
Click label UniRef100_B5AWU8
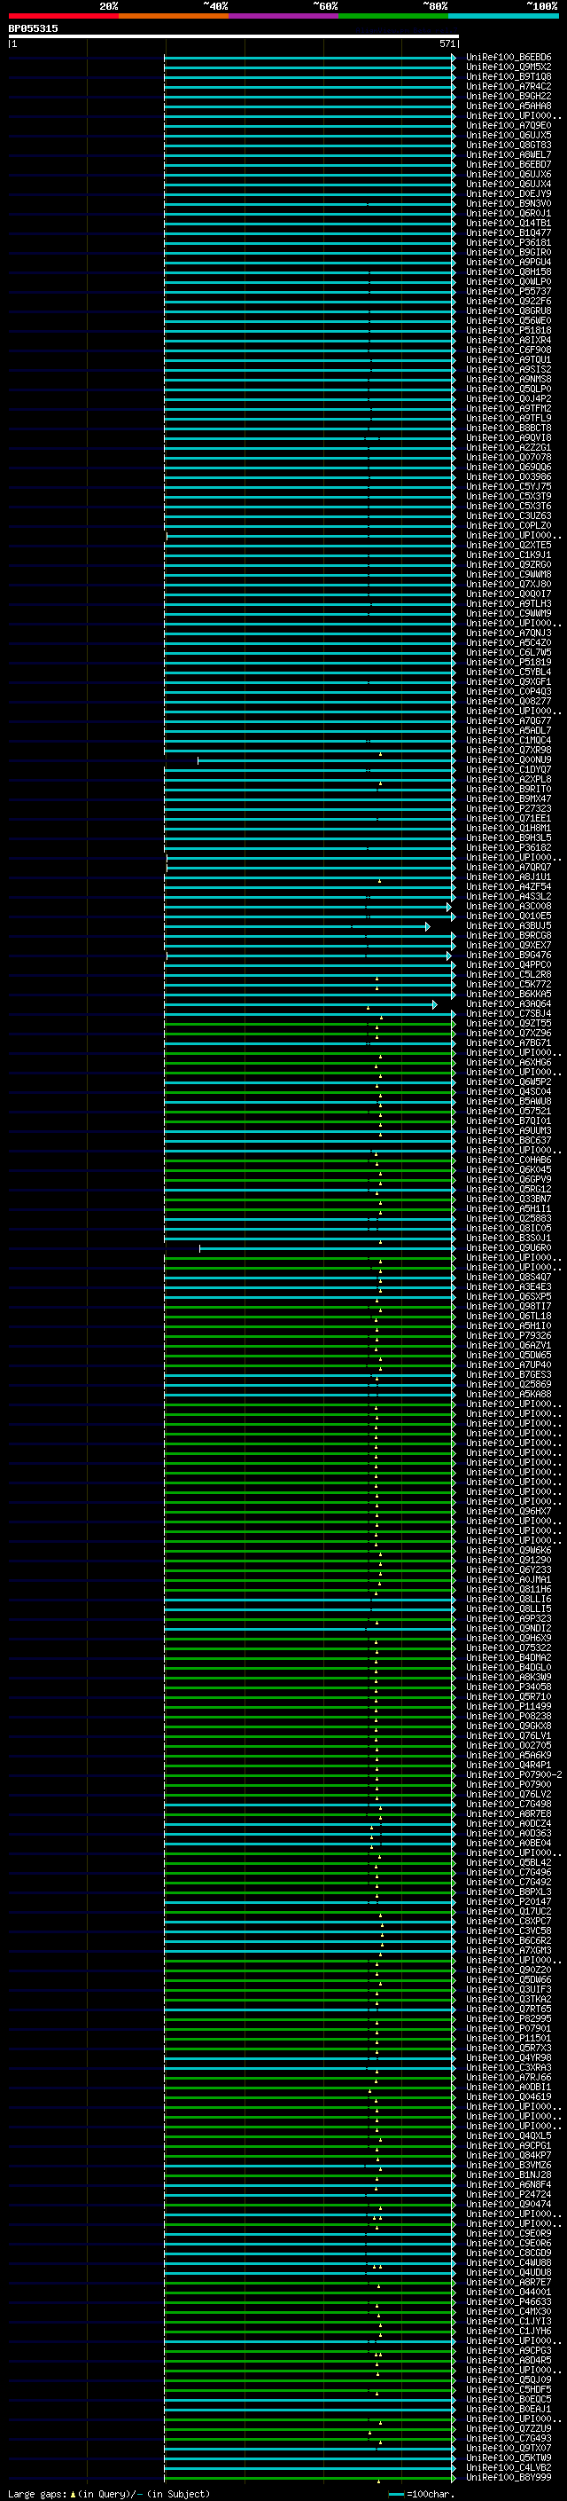point(509,1101)
